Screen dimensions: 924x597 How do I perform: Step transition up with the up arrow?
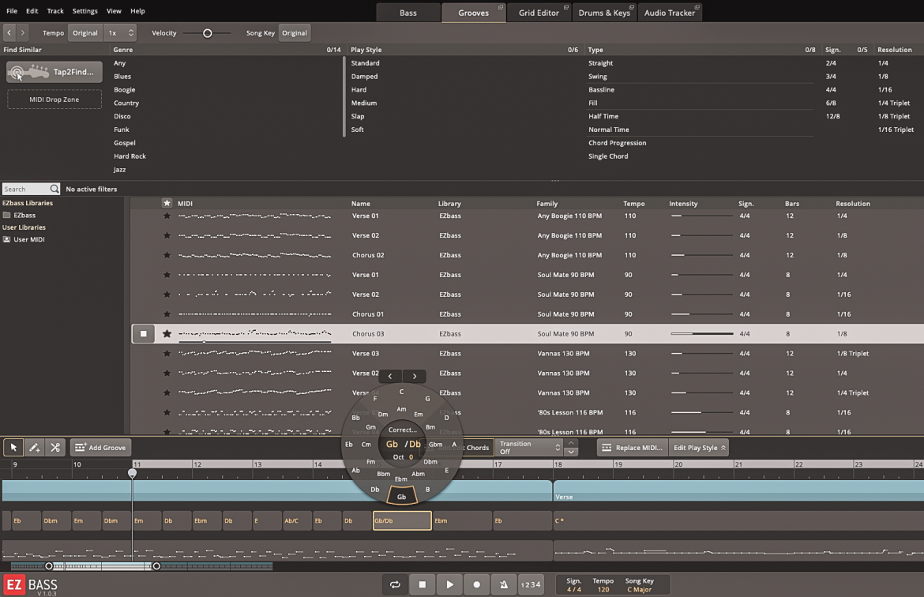tap(570, 443)
